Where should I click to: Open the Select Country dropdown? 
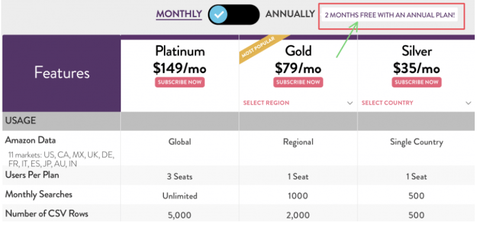pos(416,103)
